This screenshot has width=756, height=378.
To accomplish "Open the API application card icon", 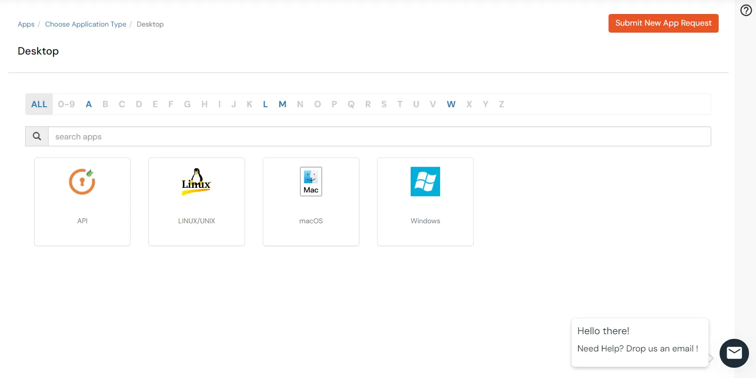I will click(82, 181).
